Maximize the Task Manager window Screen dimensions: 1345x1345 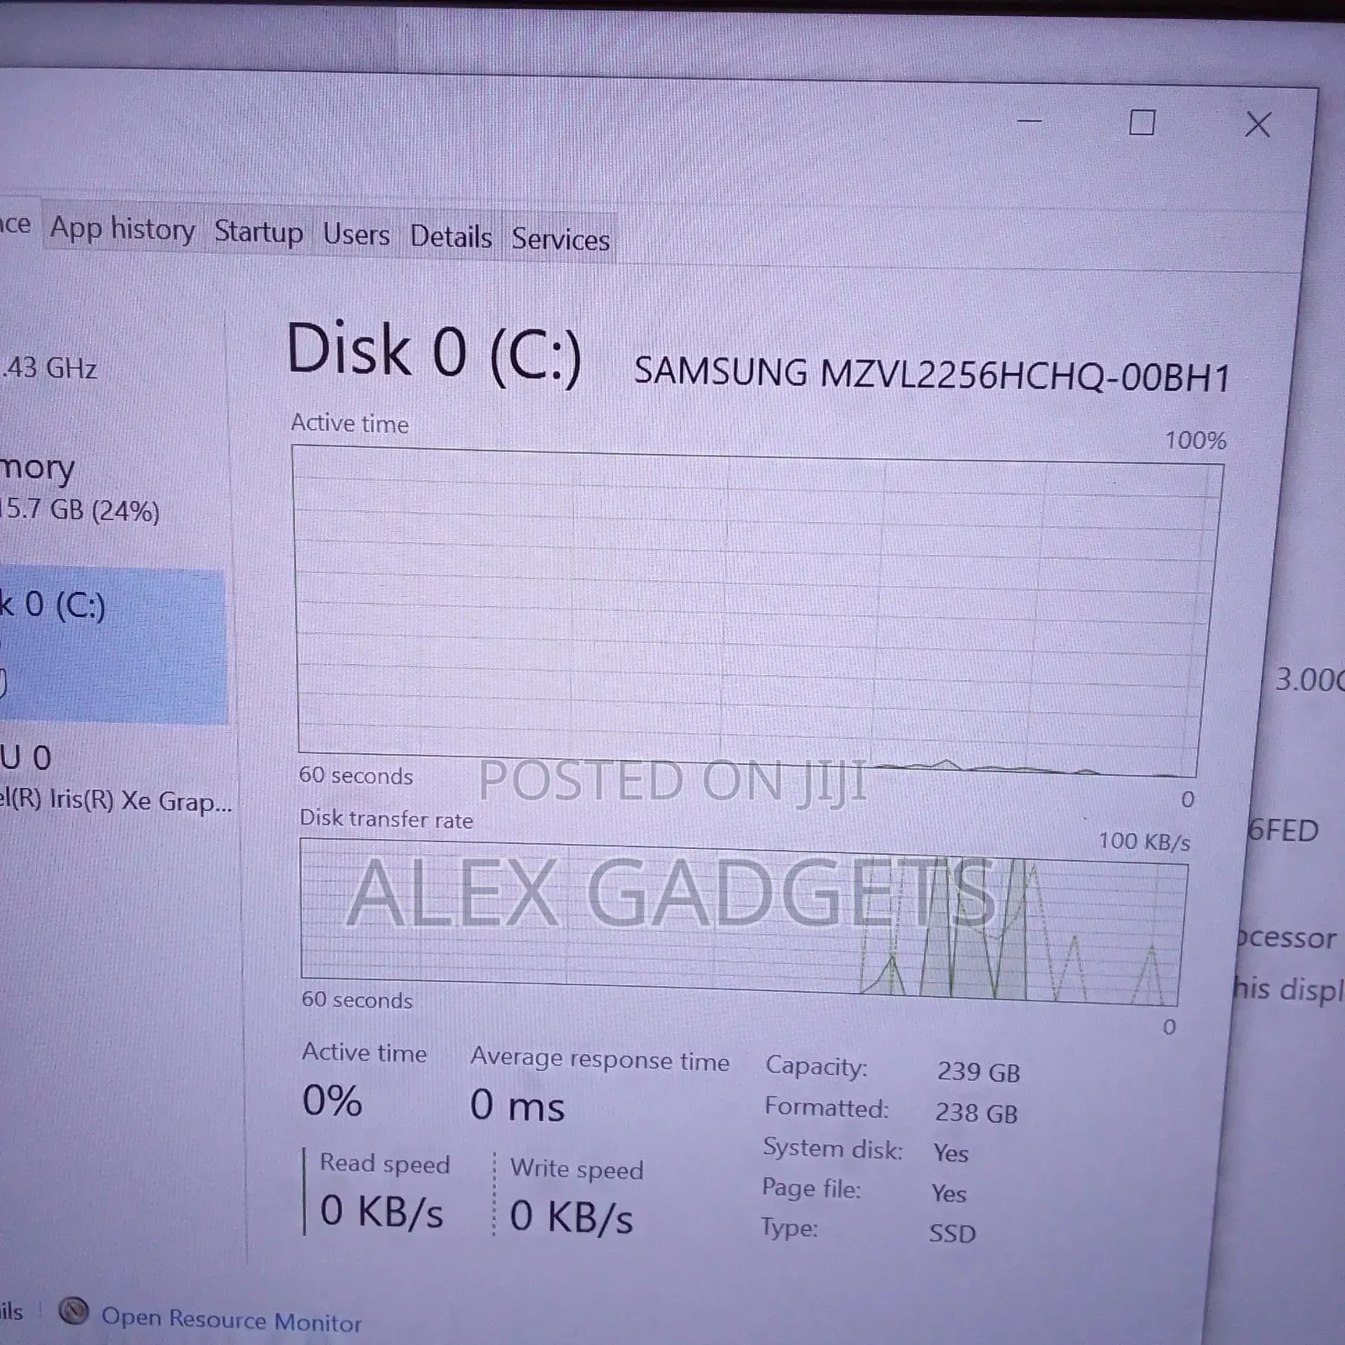pyautogui.click(x=1142, y=123)
